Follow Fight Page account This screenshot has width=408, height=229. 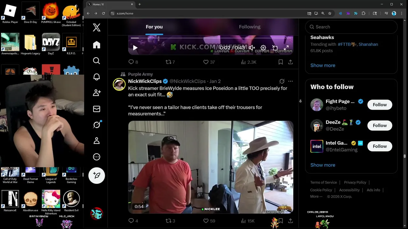[x=380, y=105]
